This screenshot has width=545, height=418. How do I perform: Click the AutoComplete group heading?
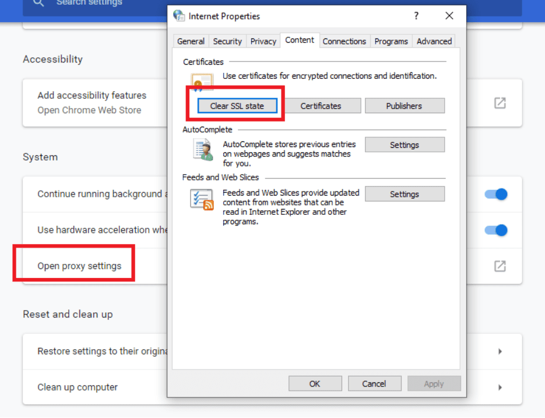coord(208,130)
